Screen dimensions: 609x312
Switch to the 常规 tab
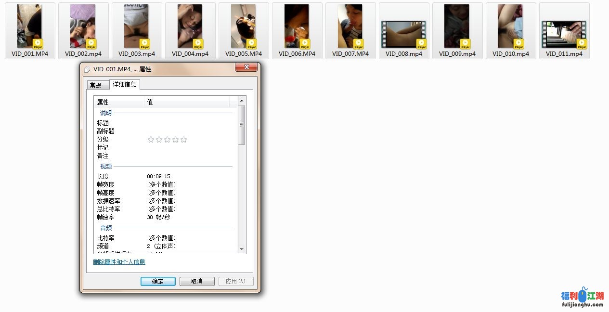(96, 85)
